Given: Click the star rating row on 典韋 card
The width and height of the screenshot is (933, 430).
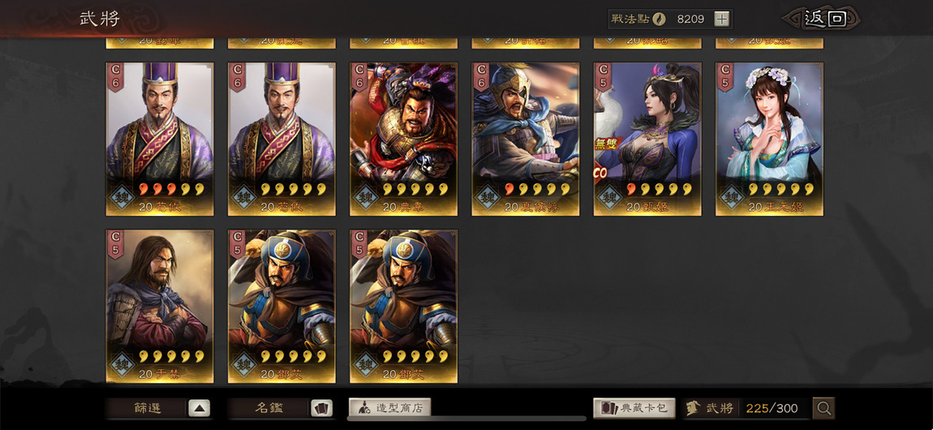Looking at the screenshot, I should coord(415,189).
